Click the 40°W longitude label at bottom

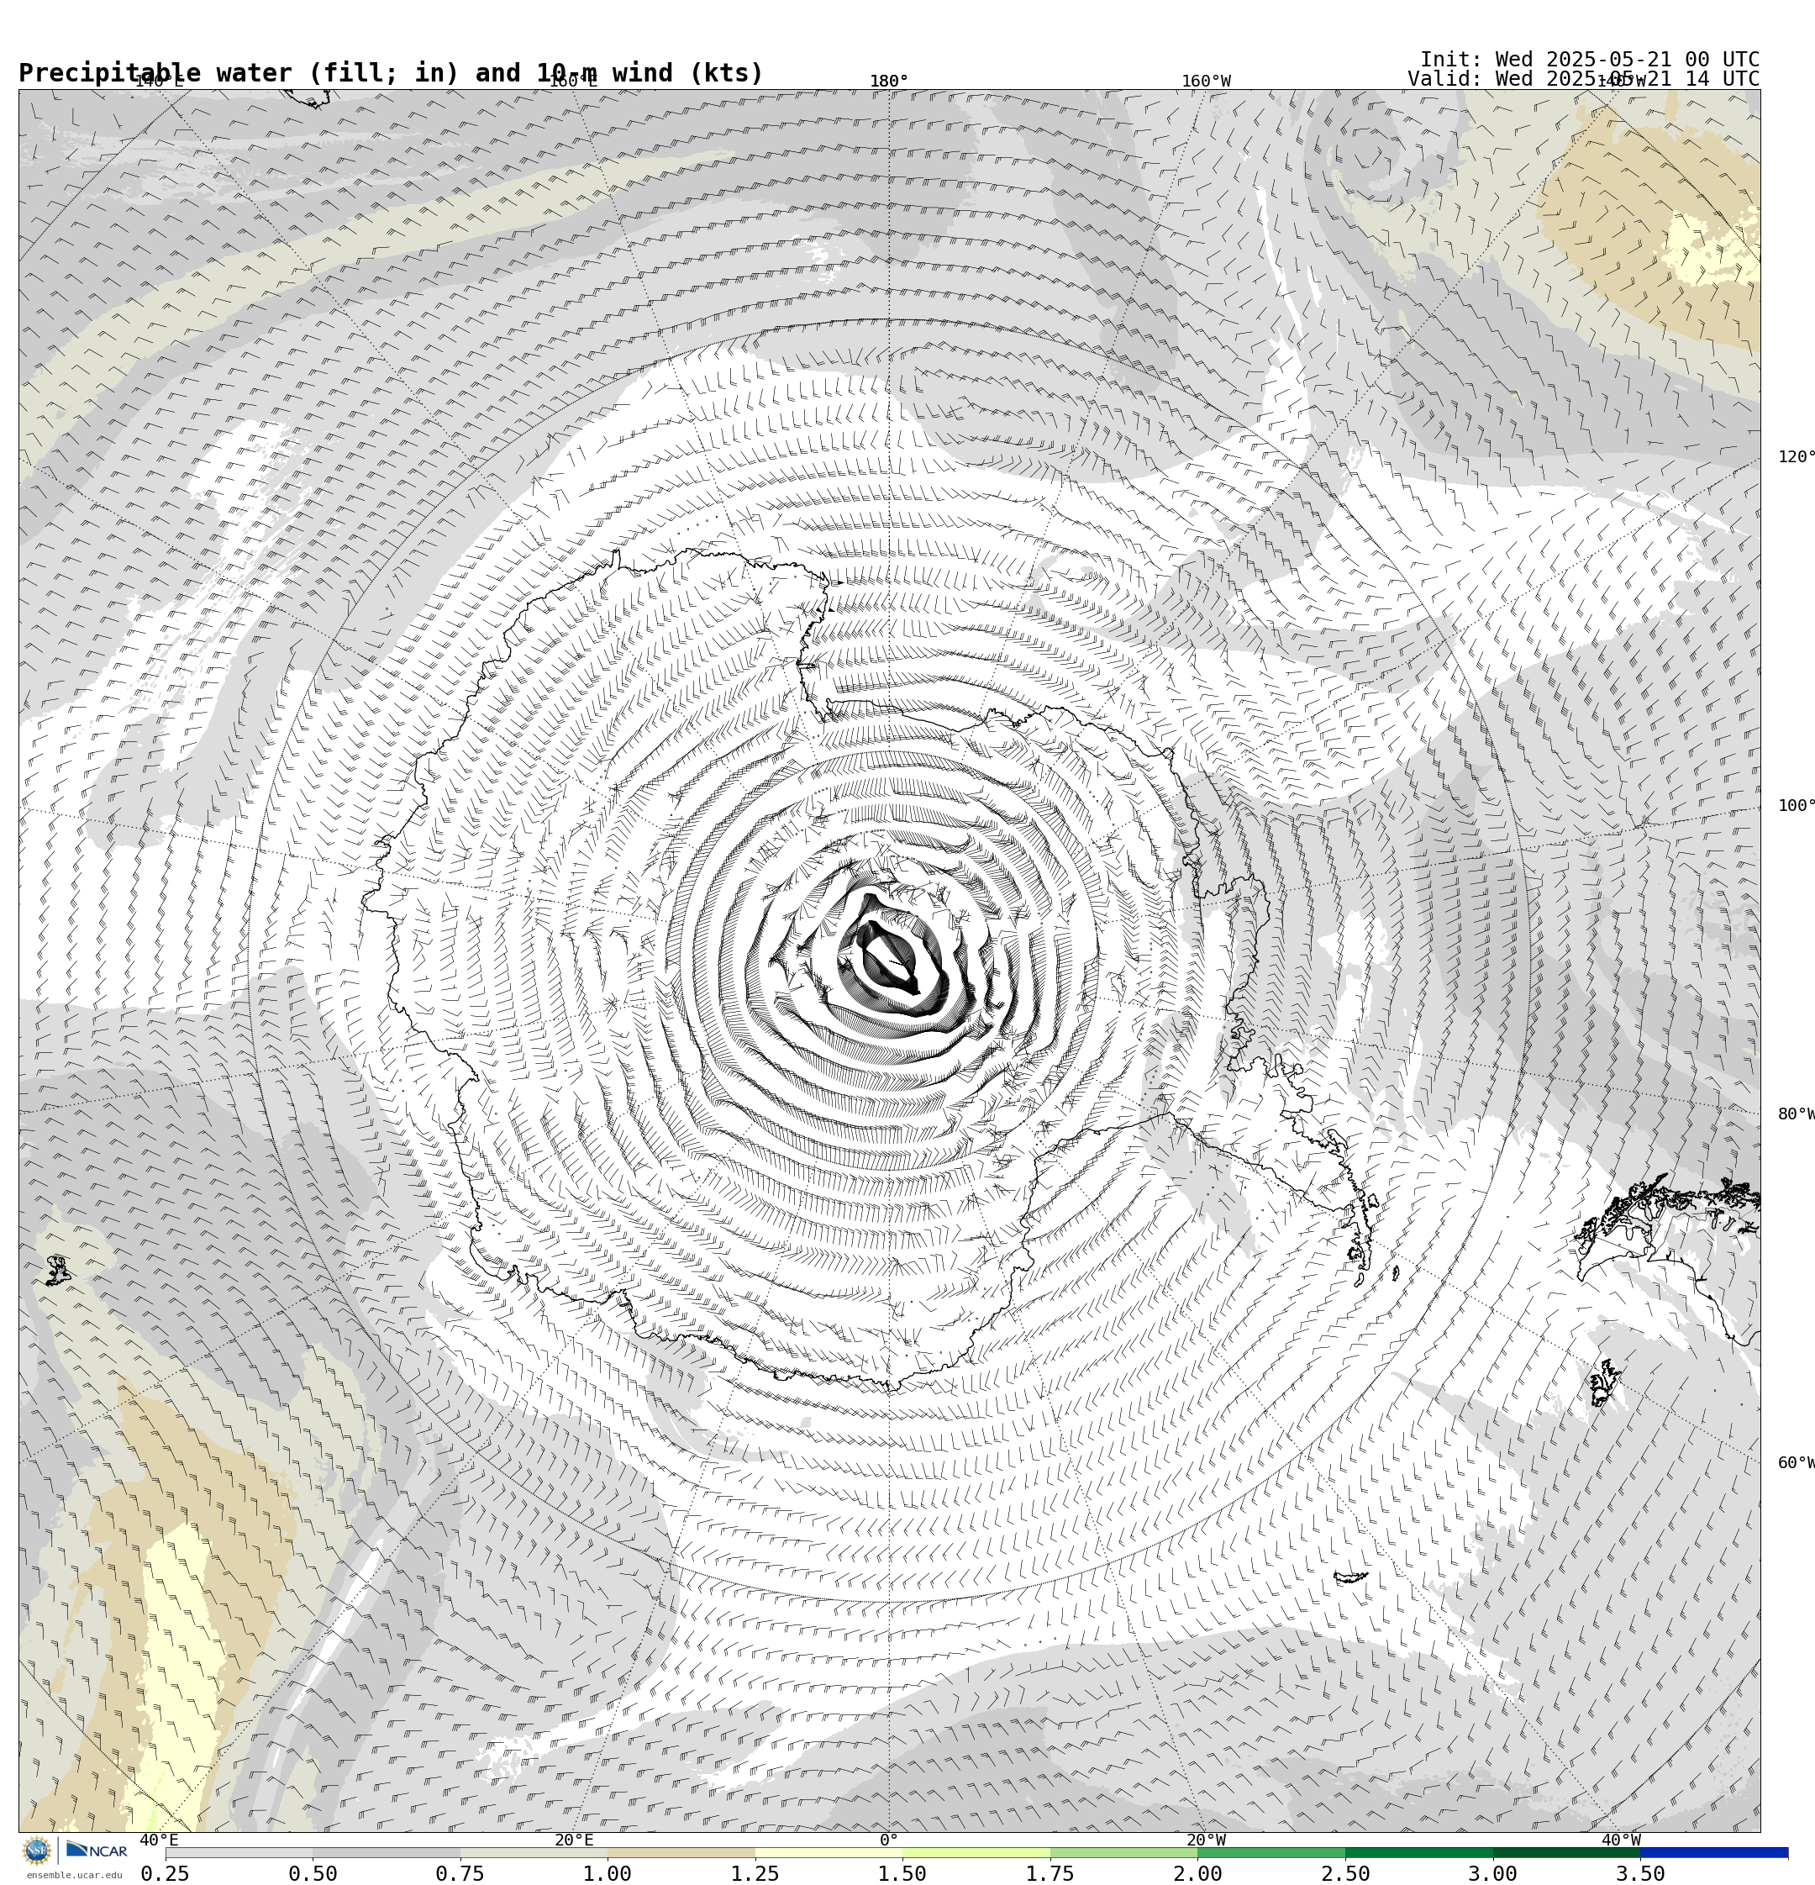[x=1621, y=1840]
